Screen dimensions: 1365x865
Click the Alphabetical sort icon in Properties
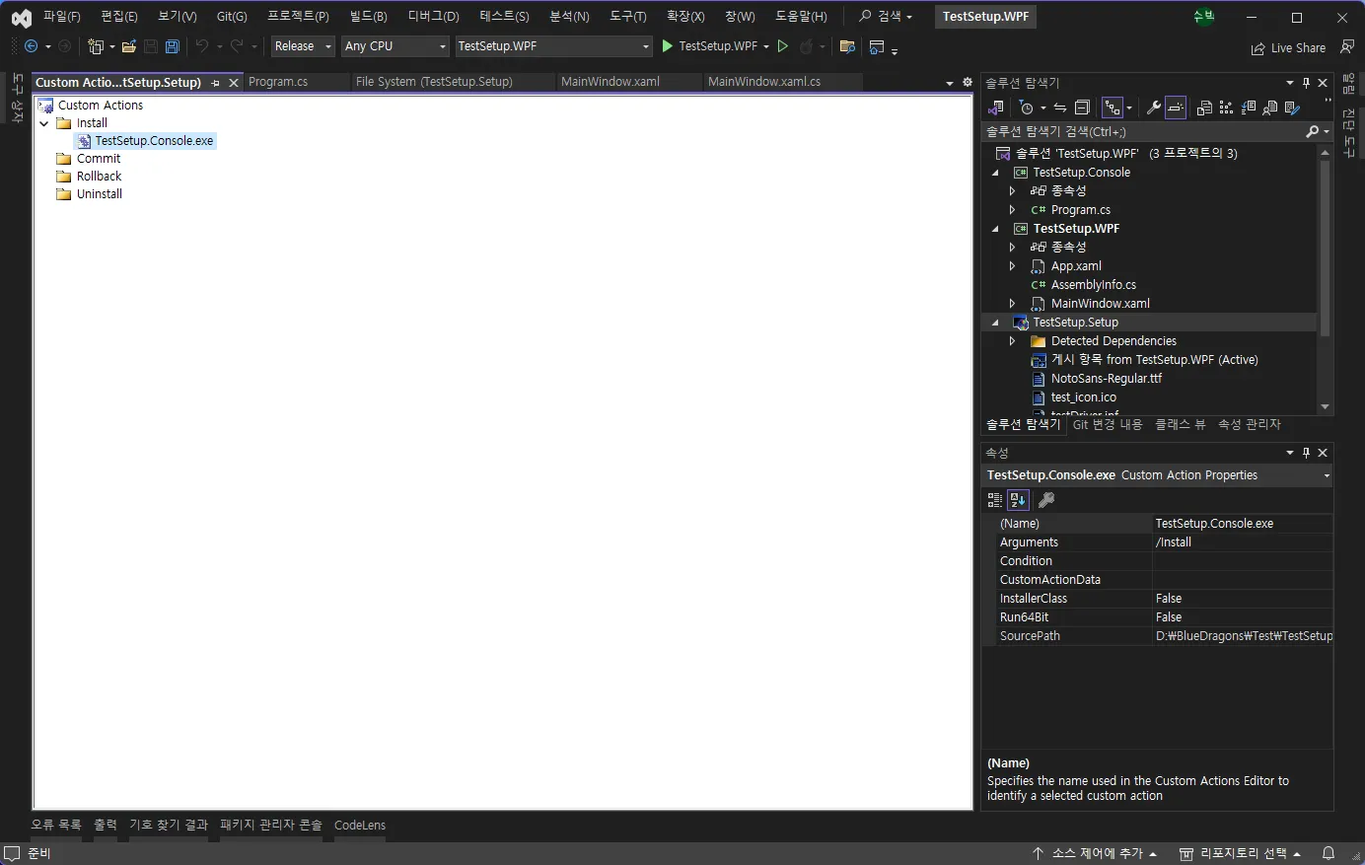(x=1018, y=500)
